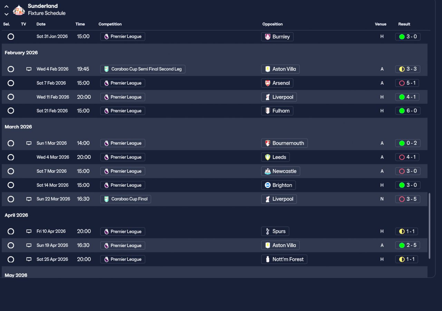Select the Fulham fixture radio button
The width and height of the screenshot is (442, 311).
click(11, 111)
